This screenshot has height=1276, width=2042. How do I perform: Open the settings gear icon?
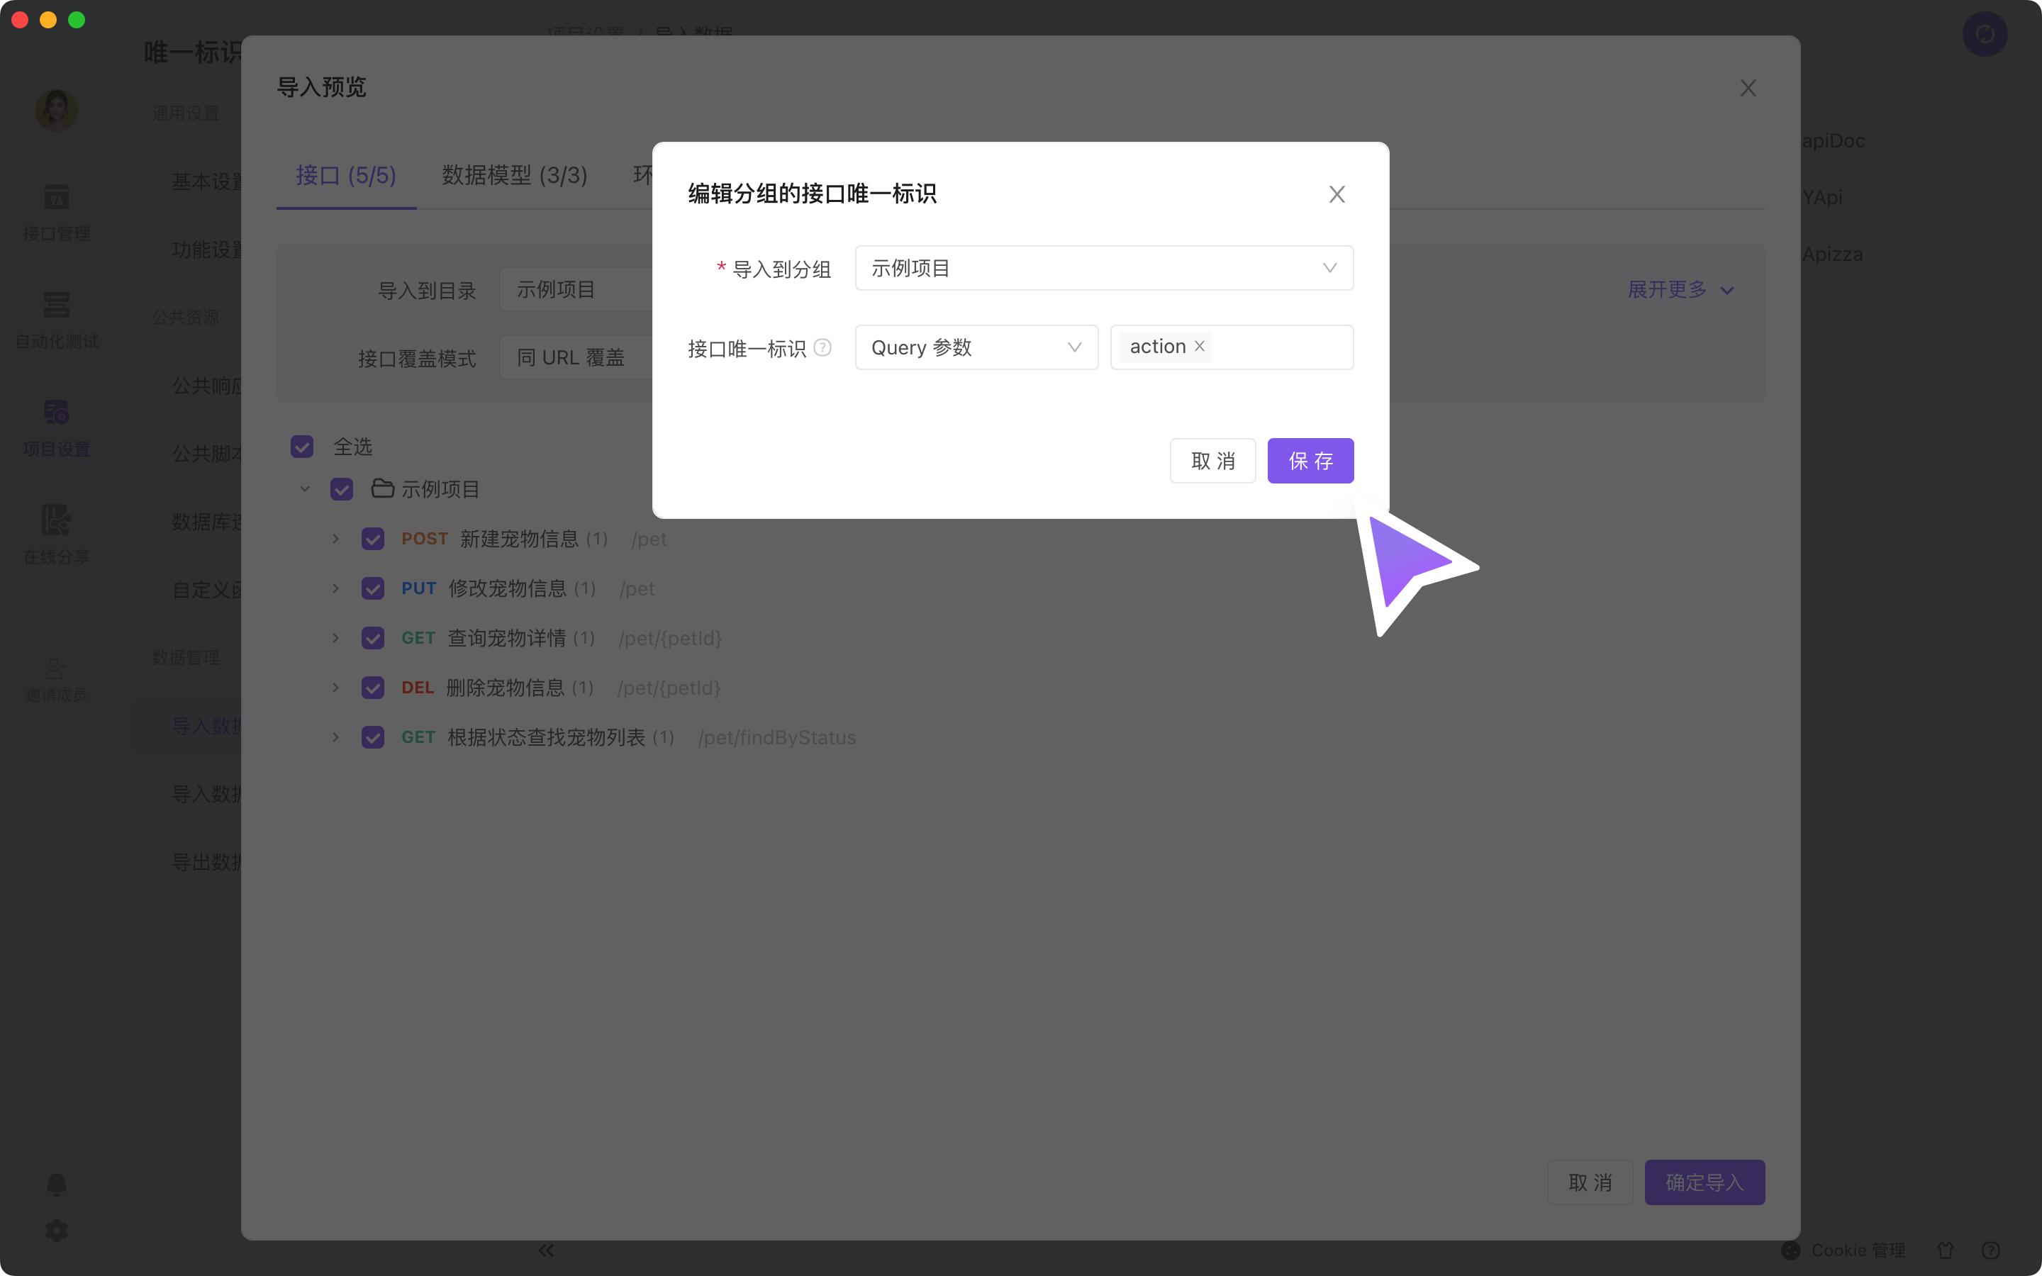tap(56, 1231)
